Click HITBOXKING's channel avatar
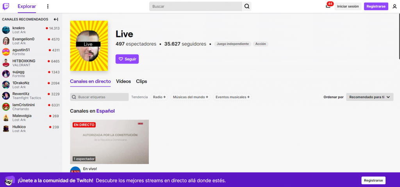Viewport: 400px width, 187px height. click(6, 63)
